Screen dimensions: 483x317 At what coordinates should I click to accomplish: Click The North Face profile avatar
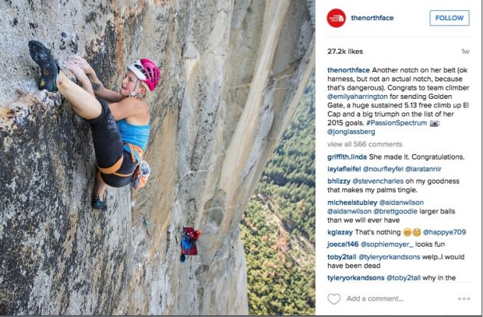[x=336, y=18]
